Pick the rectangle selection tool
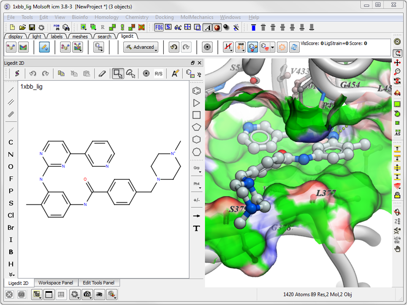 click(x=118, y=74)
